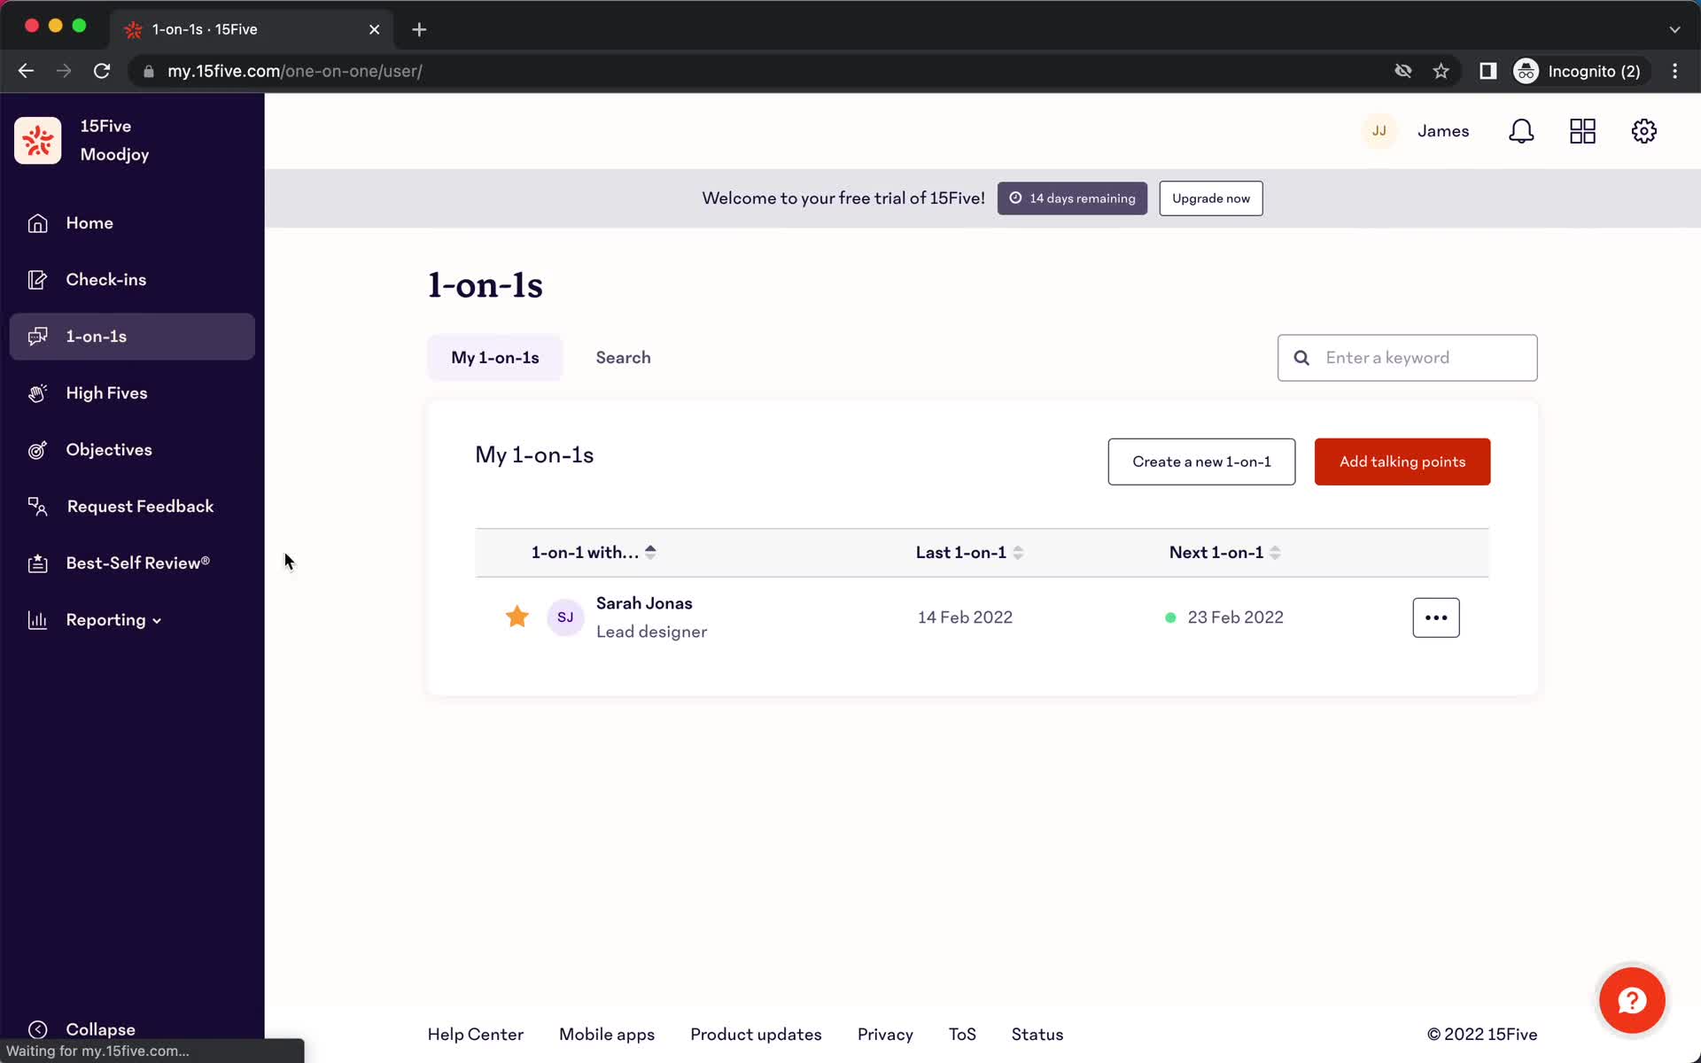Toggle the 1-on-1 with column sort order
Viewport: 1701px width, 1063px height.
[x=650, y=553]
